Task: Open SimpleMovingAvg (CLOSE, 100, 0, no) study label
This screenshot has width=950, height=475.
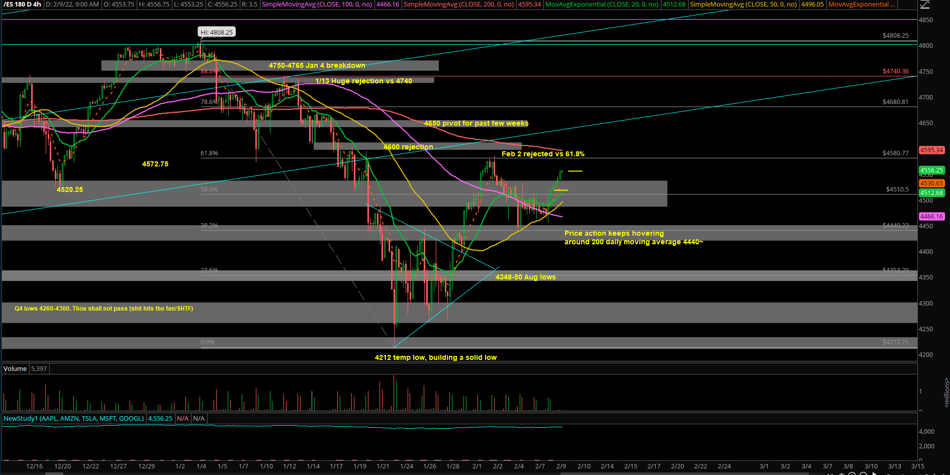Action: click(317, 5)
